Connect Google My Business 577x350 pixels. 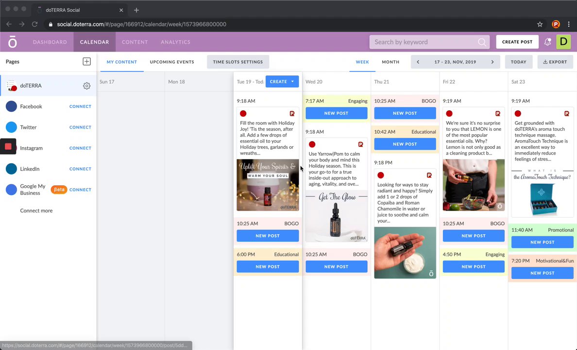80,190
